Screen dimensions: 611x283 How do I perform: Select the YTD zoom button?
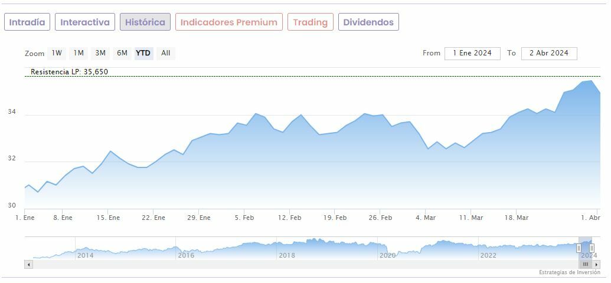tap(143, 53)
